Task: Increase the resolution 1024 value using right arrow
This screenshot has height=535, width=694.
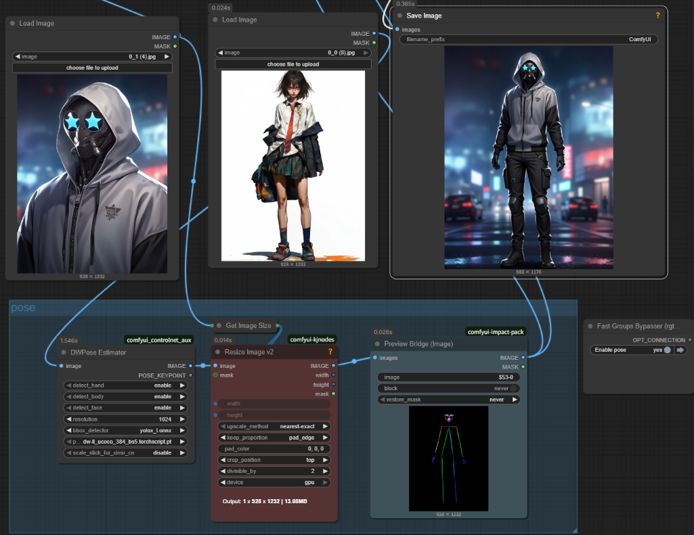Action: (183, 419)
